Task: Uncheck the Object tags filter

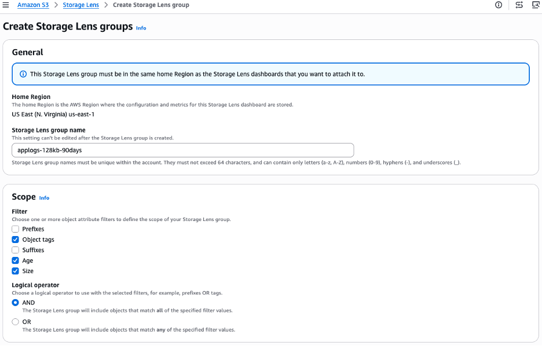Action: [x=15, y=240]
